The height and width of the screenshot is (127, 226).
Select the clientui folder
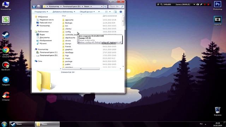(x=68, y=29)
